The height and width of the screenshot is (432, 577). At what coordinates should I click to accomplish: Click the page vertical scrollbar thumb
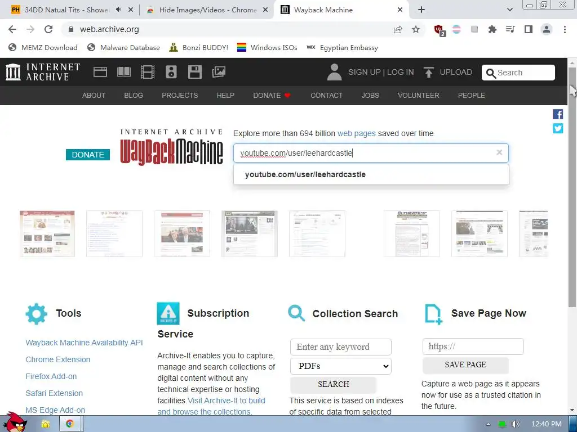(x=572, y=187)
